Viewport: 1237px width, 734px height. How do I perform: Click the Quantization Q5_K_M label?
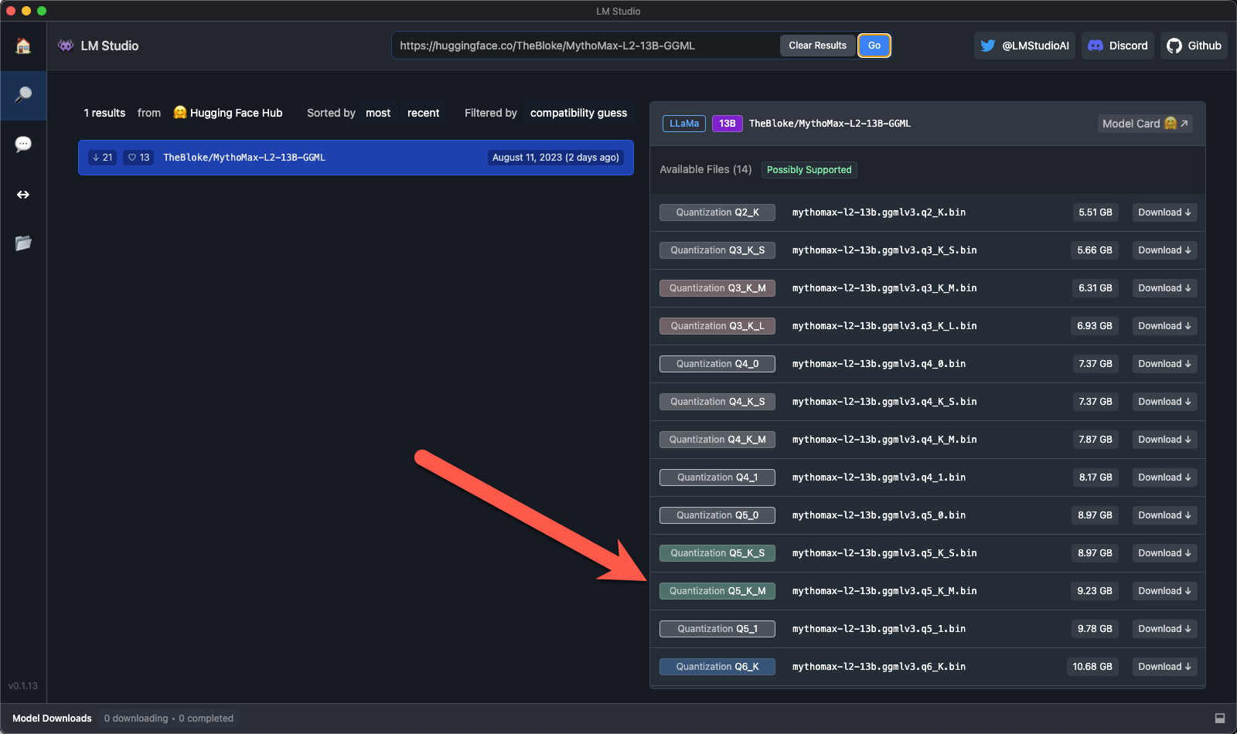tap(717, 591)
